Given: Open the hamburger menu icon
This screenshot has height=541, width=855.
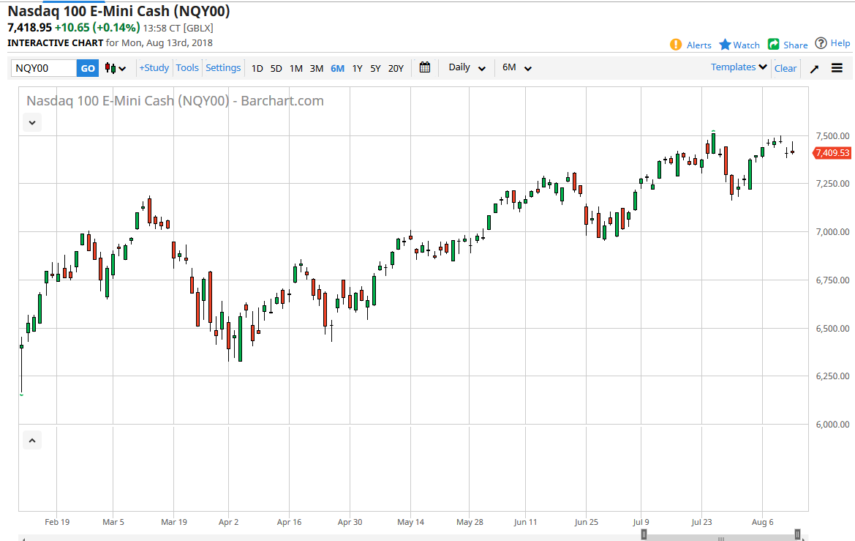Looking at the screenshot, I should [x=837, y=68].
